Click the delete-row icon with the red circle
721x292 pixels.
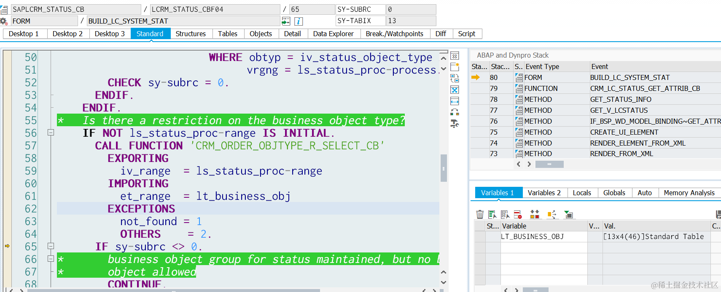pyautogui.click(x=518, y=215)
